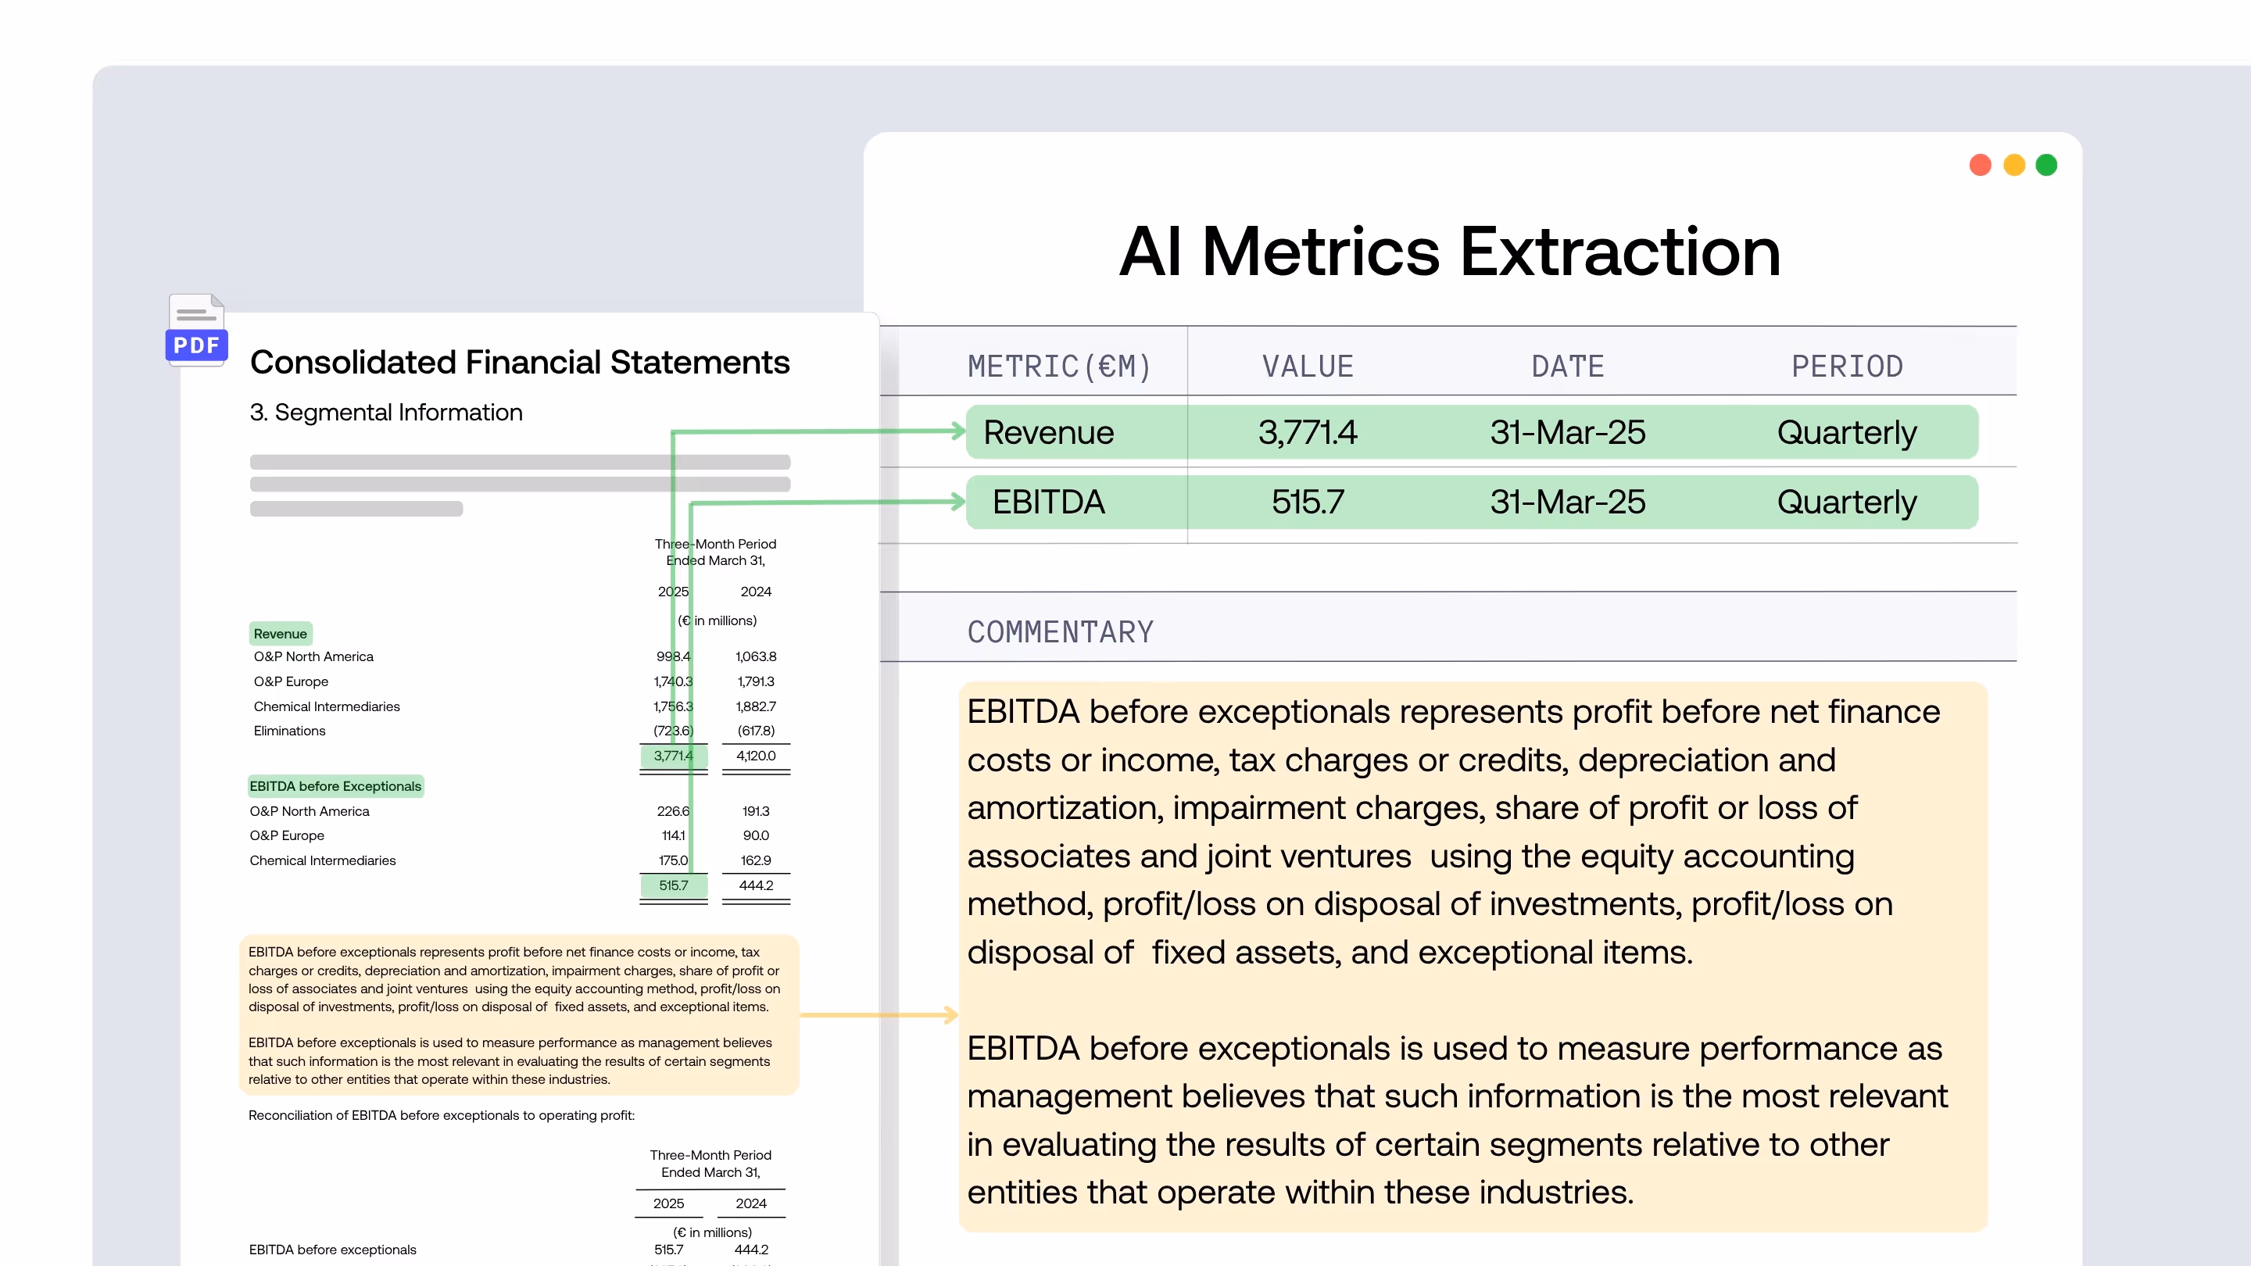Click 444.2 EBITDA total in segment table
Viewport: 2251px width, 1266px height.
click(756, 885)
